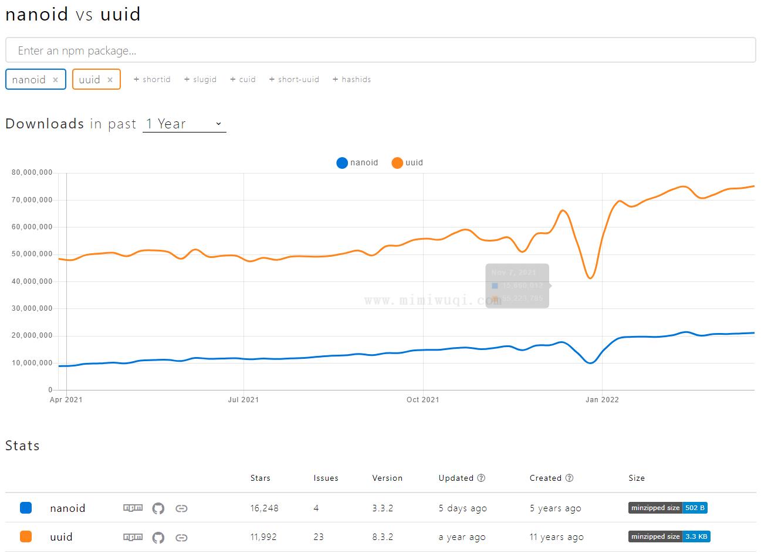Click the 'Oct 2021' x-axis label
The width and height of the screenshot is (761, 557).
click(423, 400)
